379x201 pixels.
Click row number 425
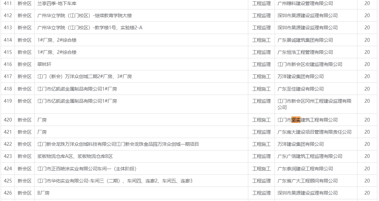[8, 181]
